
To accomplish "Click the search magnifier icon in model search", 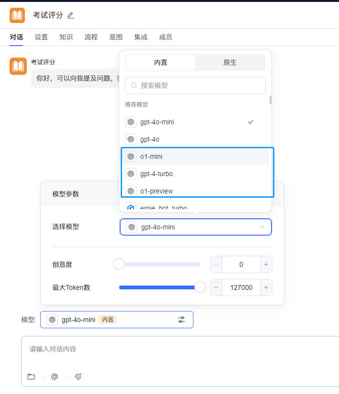I will point(134,85).
